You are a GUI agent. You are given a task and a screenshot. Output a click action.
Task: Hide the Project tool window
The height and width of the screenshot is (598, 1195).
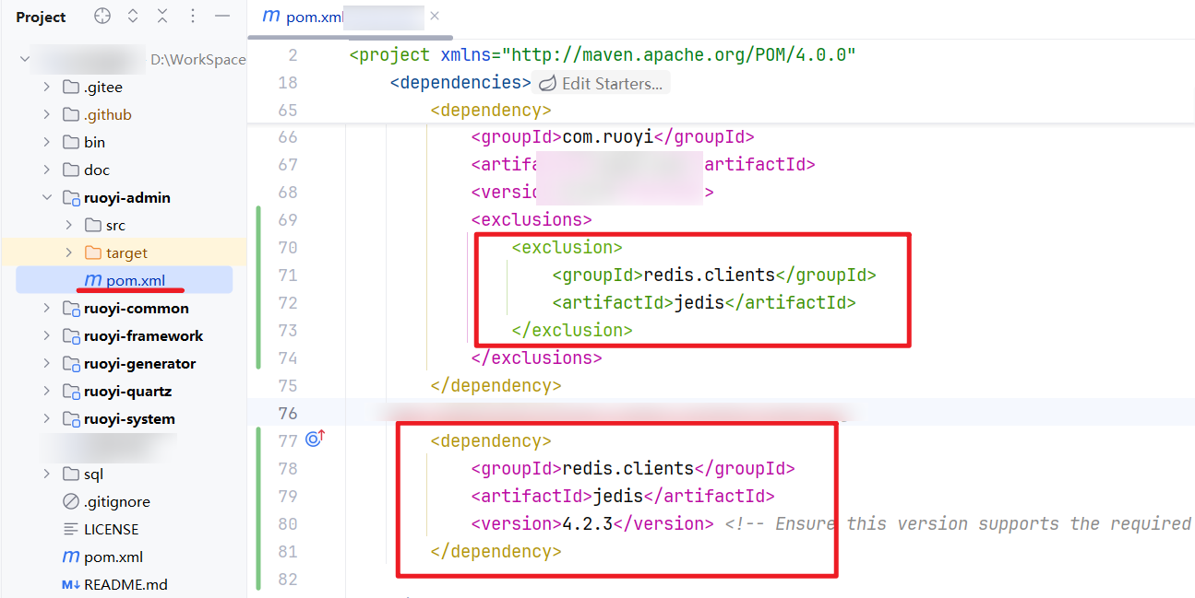[221, 17]
